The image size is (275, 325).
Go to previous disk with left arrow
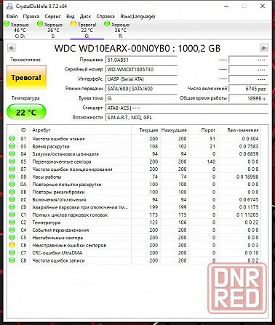click(11, 48)
